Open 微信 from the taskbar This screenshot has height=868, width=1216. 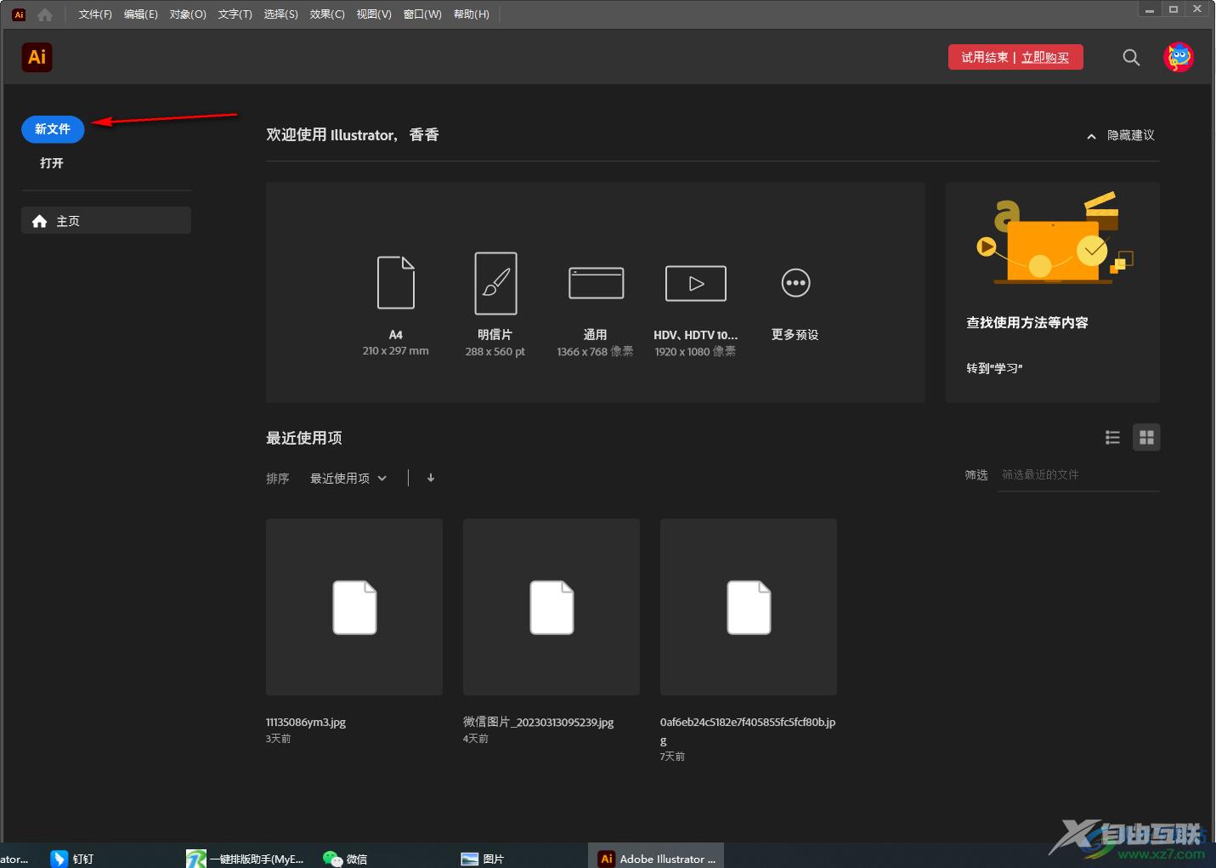click(x=346, y=859)
